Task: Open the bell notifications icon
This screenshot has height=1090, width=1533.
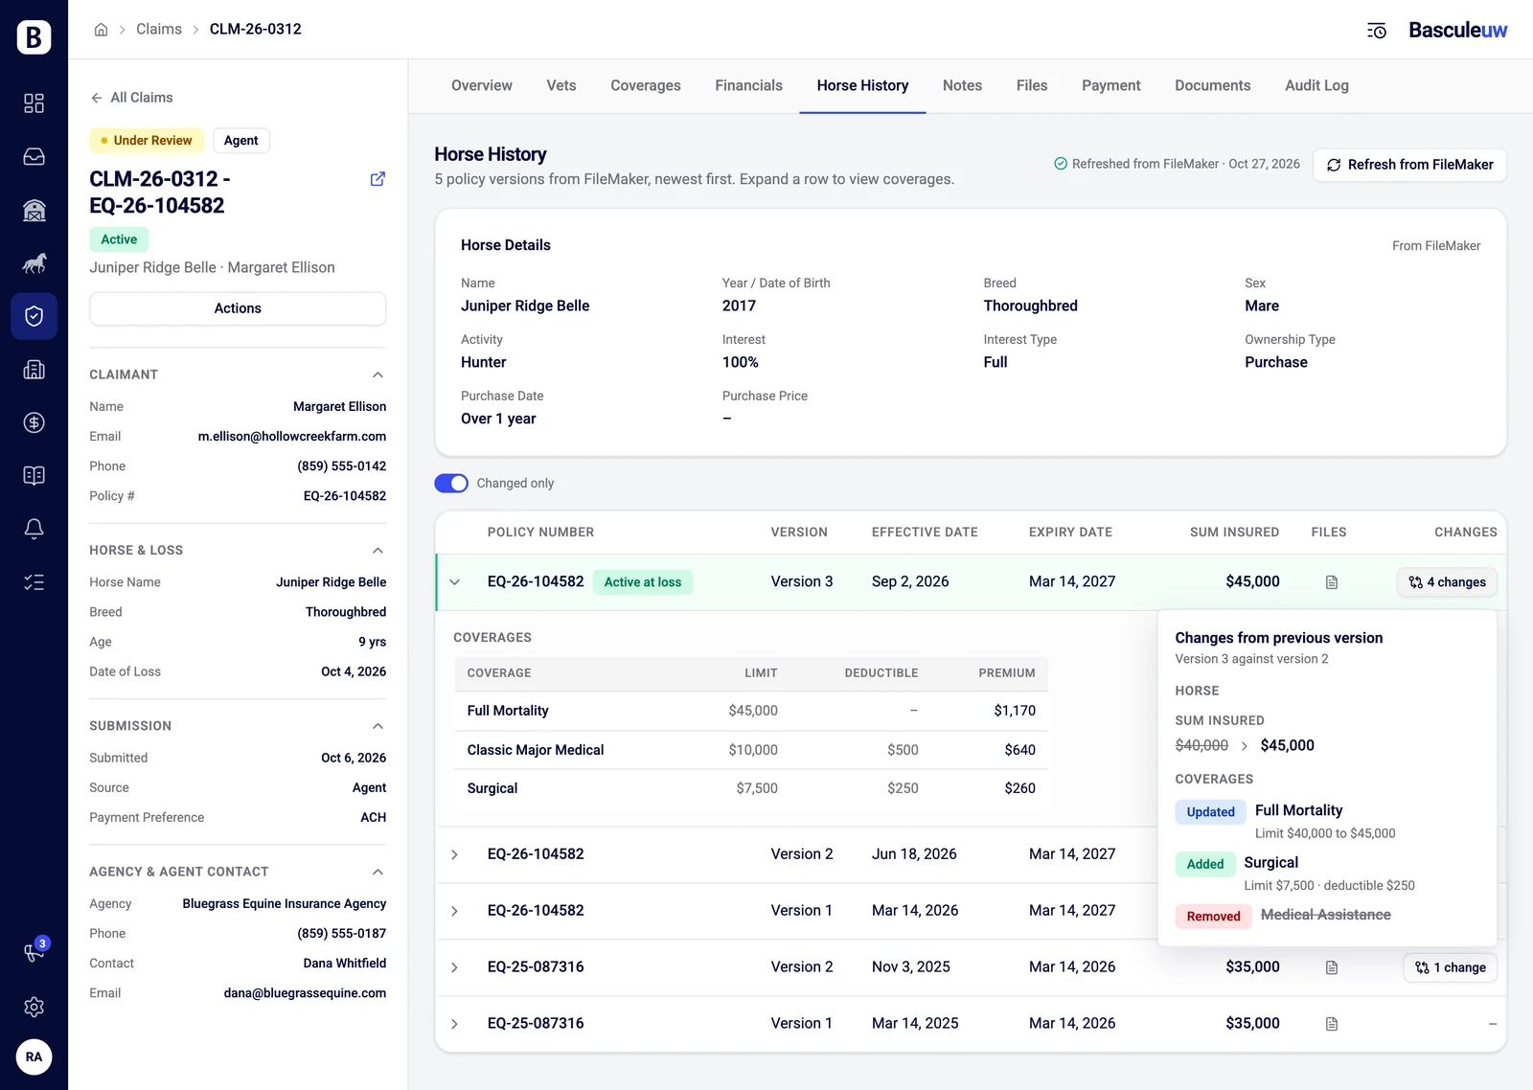Action: pyautogui.click(x=34, y=529)
